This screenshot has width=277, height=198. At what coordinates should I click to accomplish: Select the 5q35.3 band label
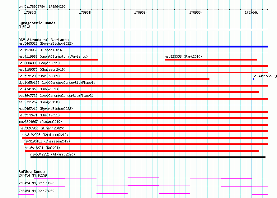coord(24,27)
